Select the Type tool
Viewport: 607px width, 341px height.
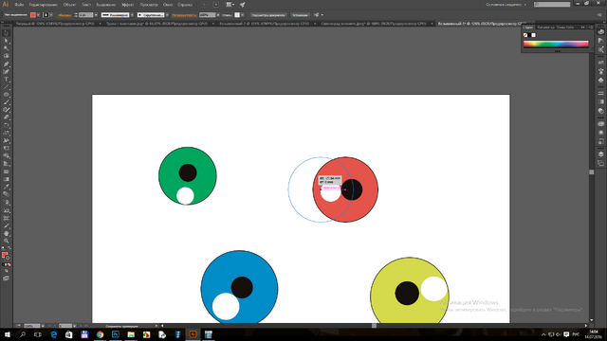pos(6,80)
